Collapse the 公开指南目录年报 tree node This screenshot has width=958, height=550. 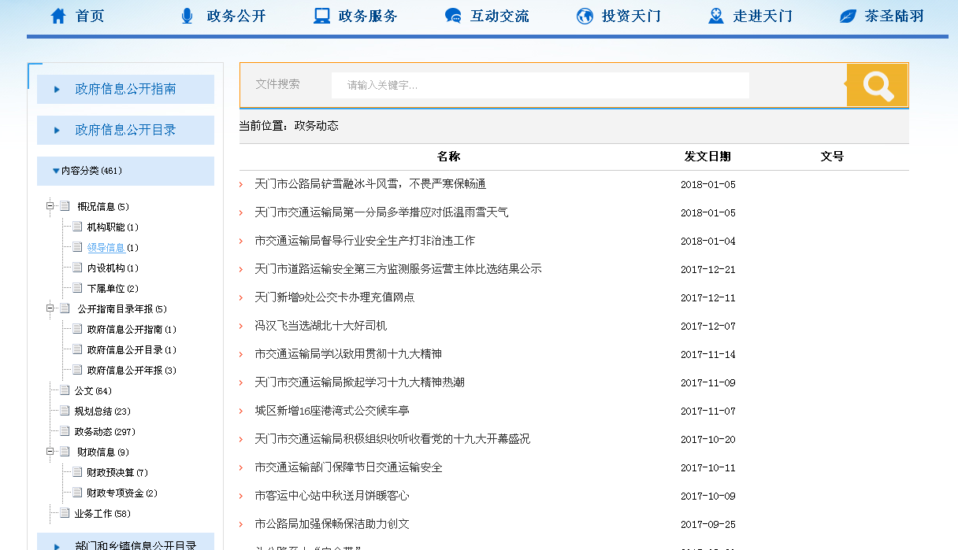click(50, 308)
